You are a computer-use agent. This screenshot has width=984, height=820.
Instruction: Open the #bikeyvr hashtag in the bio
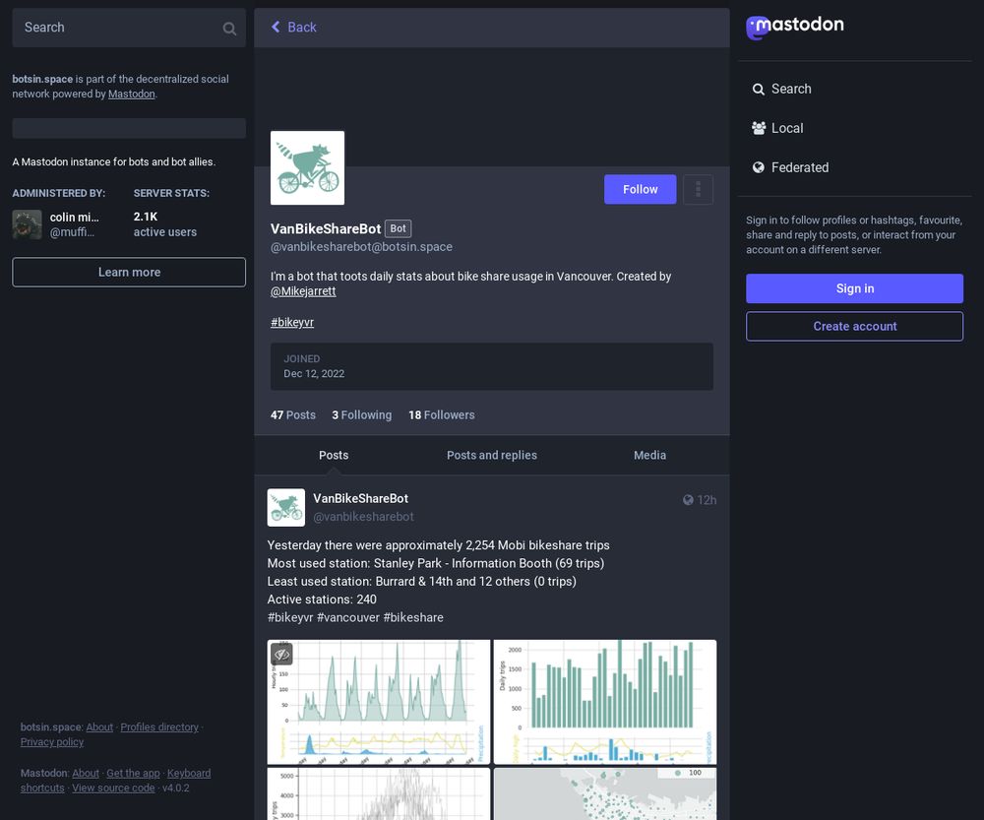click(x=292, y=322)
